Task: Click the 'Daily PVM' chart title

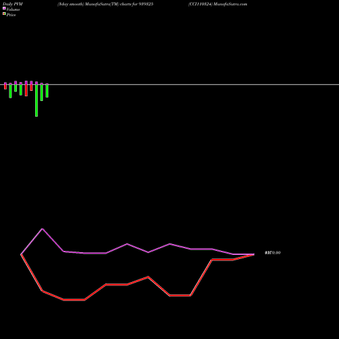Action: 13,4
